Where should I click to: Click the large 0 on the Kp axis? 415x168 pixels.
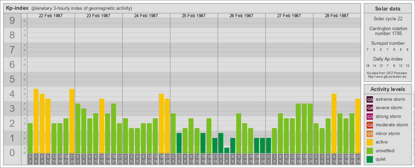coord(12,153)
